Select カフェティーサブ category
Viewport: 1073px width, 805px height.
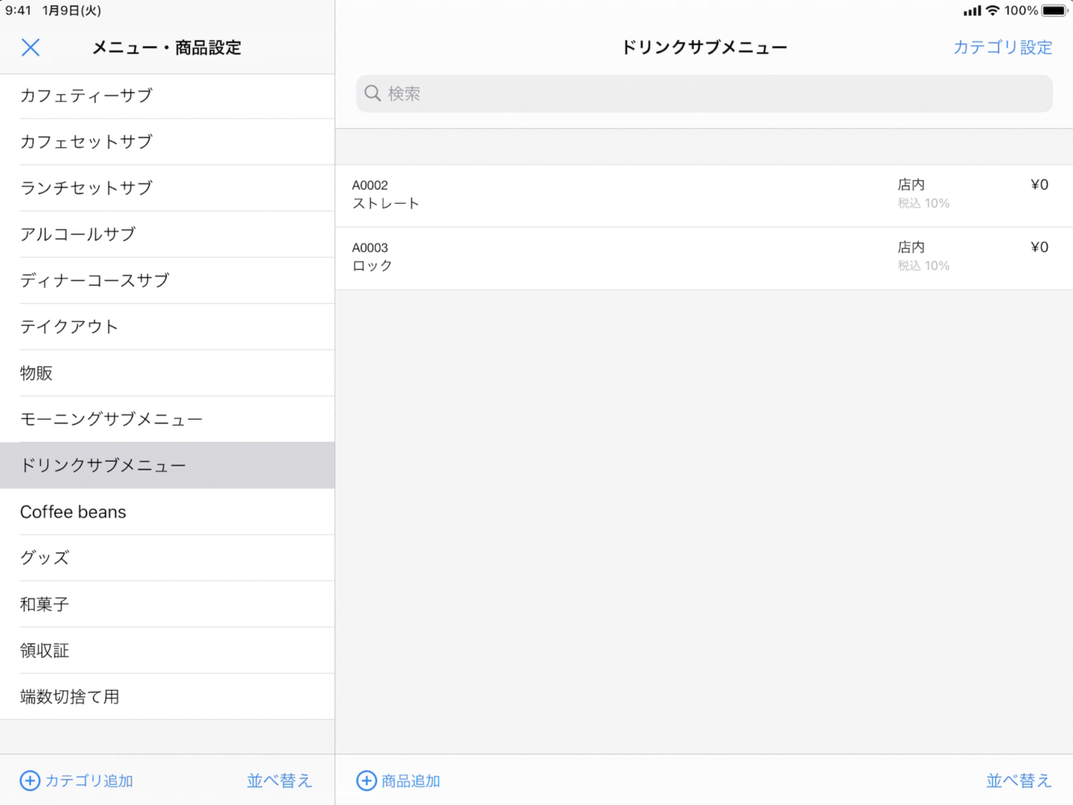click(168, 96)
